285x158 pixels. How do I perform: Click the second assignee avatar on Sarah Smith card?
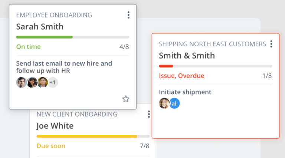click(32, 82)
